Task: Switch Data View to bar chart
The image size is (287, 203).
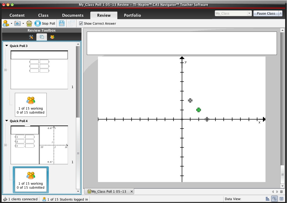Action: point(268,199)
